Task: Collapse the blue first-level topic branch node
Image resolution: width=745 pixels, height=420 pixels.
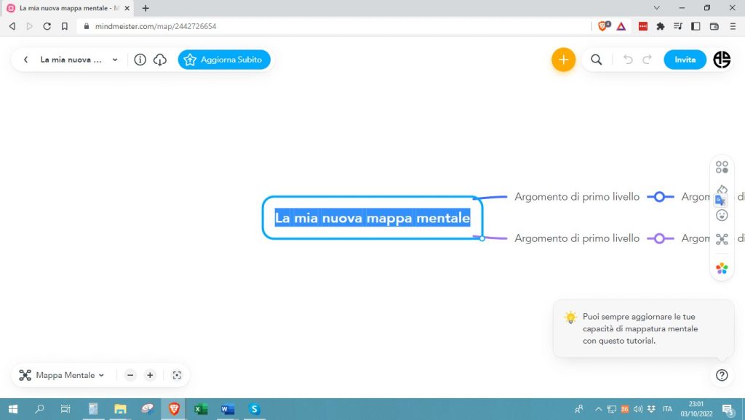Action: pos(659,197)
